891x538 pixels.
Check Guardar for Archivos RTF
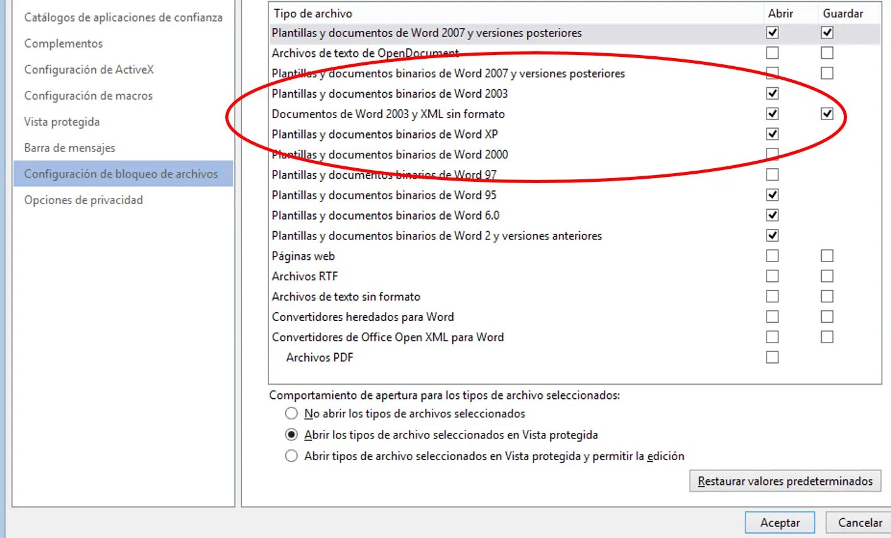pyautogui.click(x=827, y=276)
